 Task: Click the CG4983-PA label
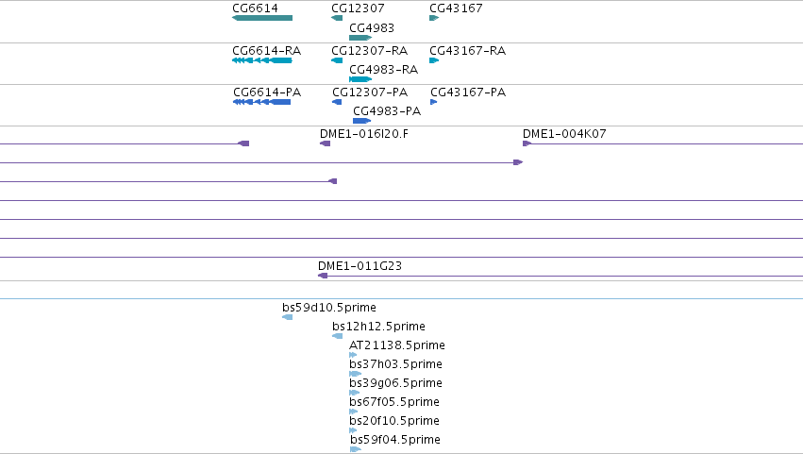click(387, 111)
